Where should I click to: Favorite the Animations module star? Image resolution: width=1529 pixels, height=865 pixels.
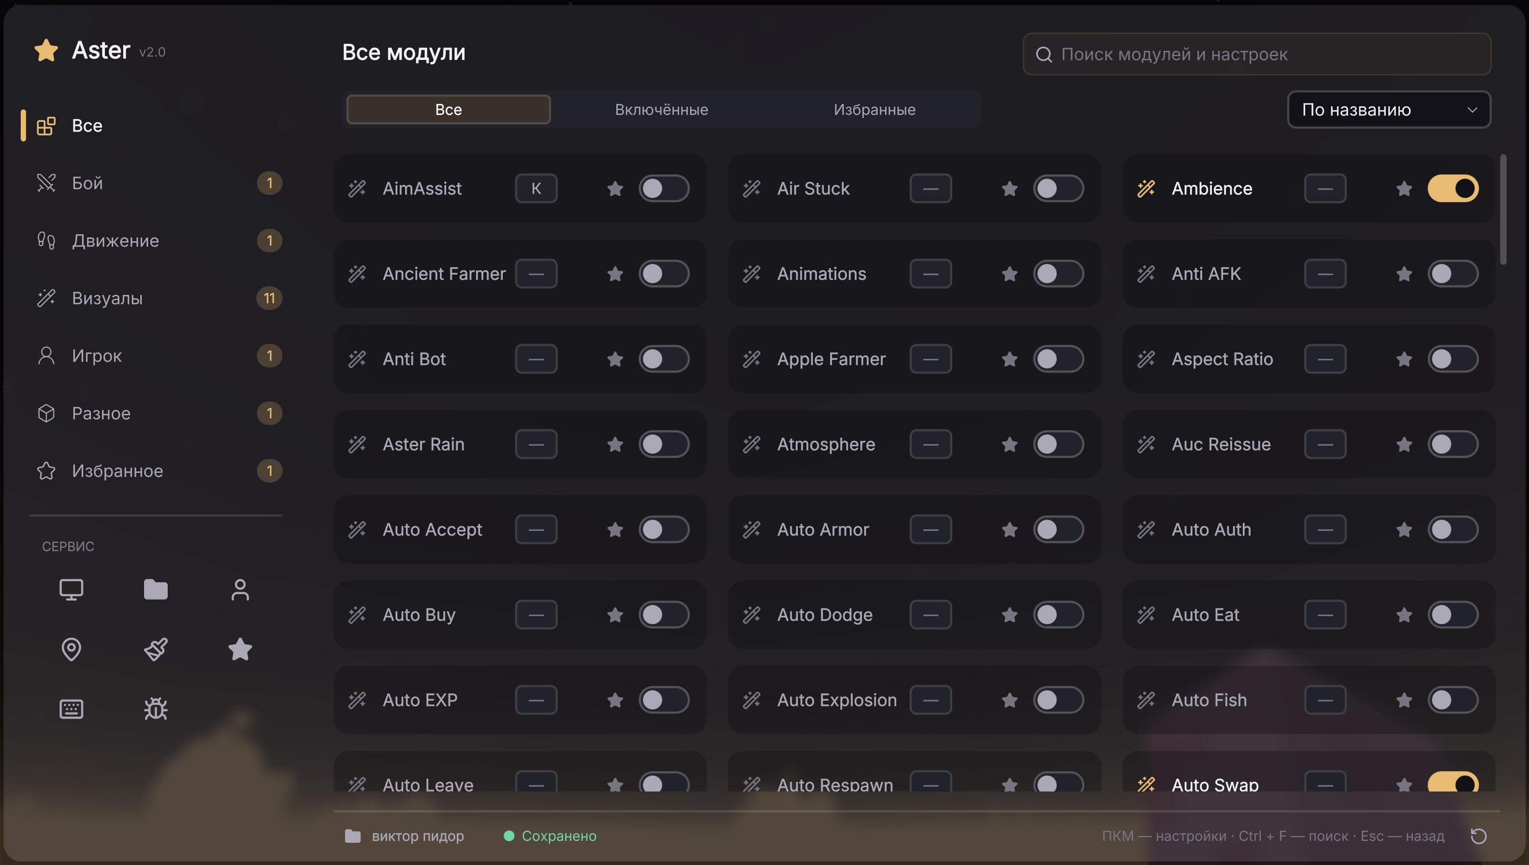click(1009, 274)
